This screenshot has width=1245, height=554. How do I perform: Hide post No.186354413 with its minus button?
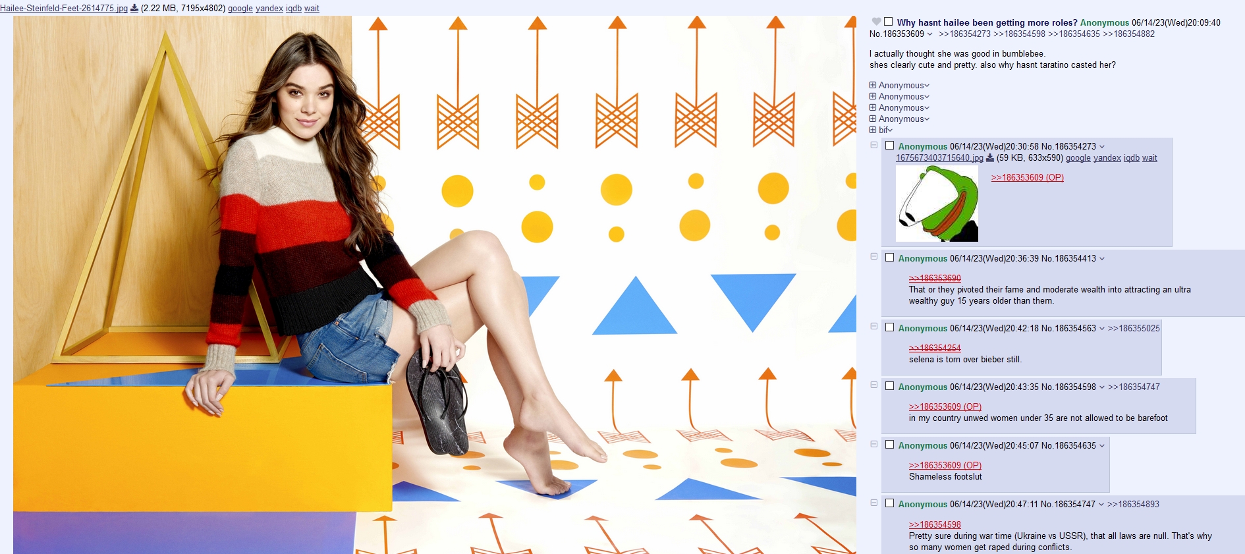click(x=874, y=256)
